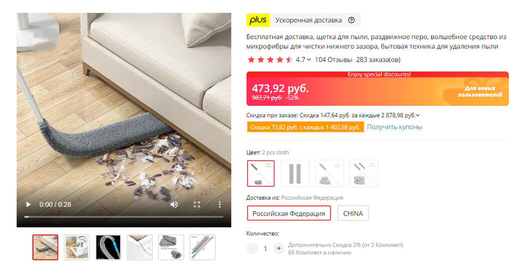Select Российская Федерация shipping origin
This screenshot has width=524, height=264.
(289, 213)
